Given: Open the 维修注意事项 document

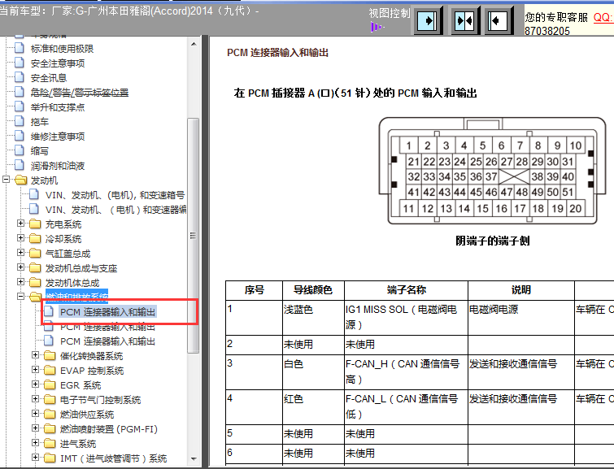Looking at the screenshot, I should tap(58, 137).
